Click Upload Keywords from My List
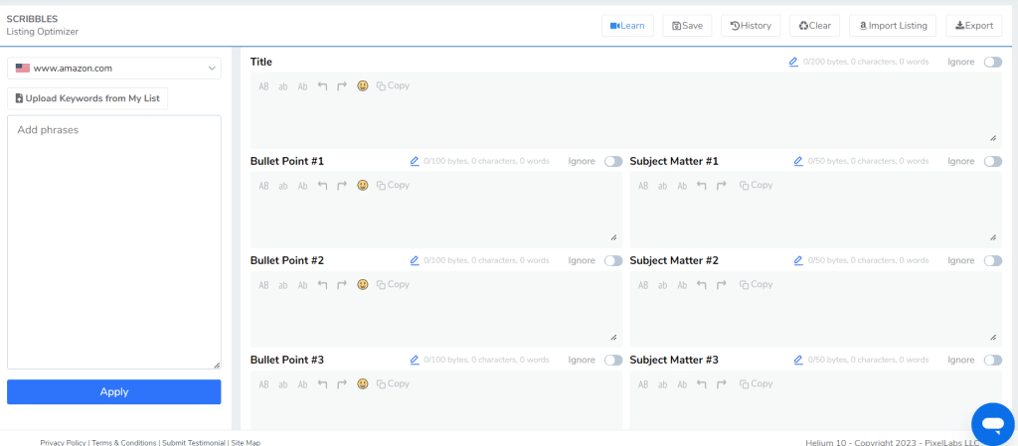The image size is (1018, 446). coord(87,98)
